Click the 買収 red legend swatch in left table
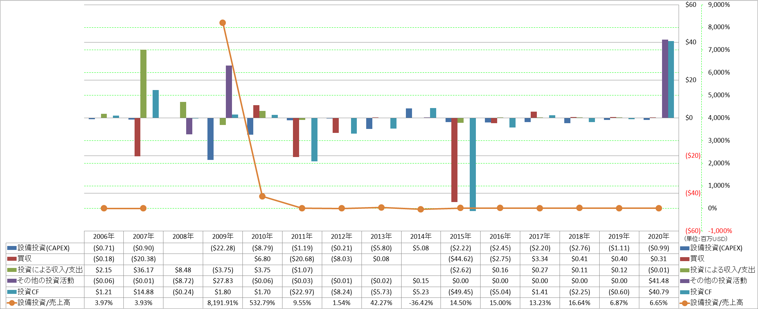Screen dimensions: 758x309 pos(12,259)
